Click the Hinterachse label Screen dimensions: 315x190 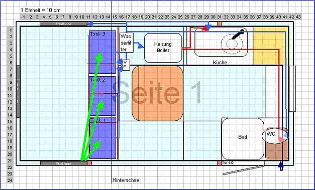[126, 180]
